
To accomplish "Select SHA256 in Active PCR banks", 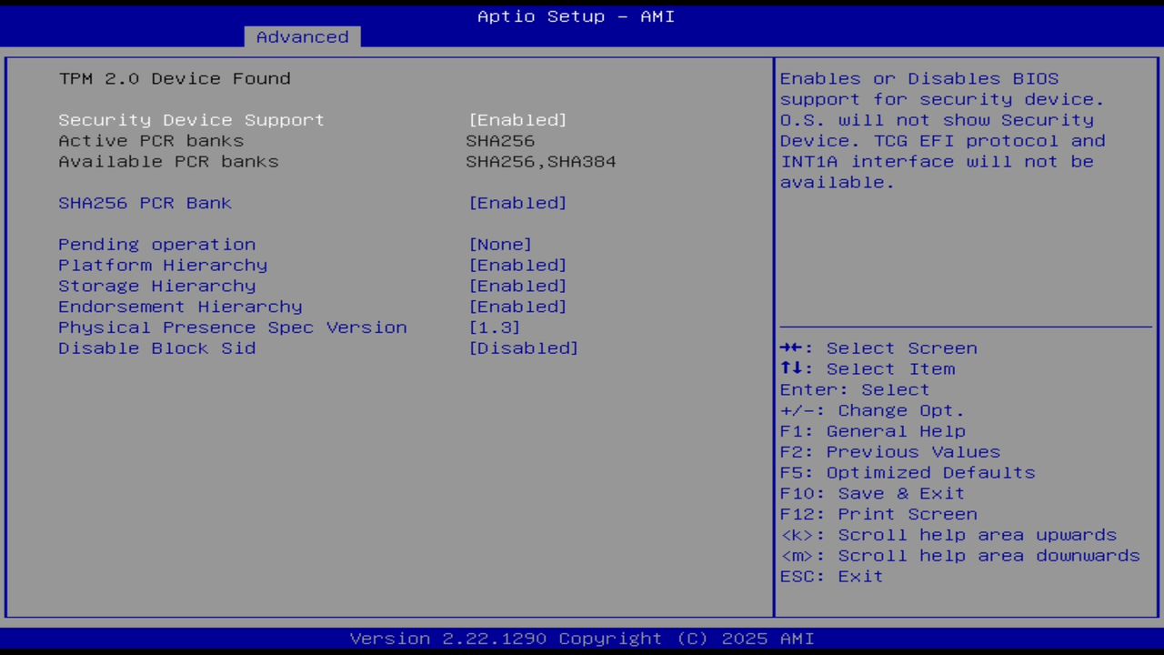I will click(x=499, y=140).
